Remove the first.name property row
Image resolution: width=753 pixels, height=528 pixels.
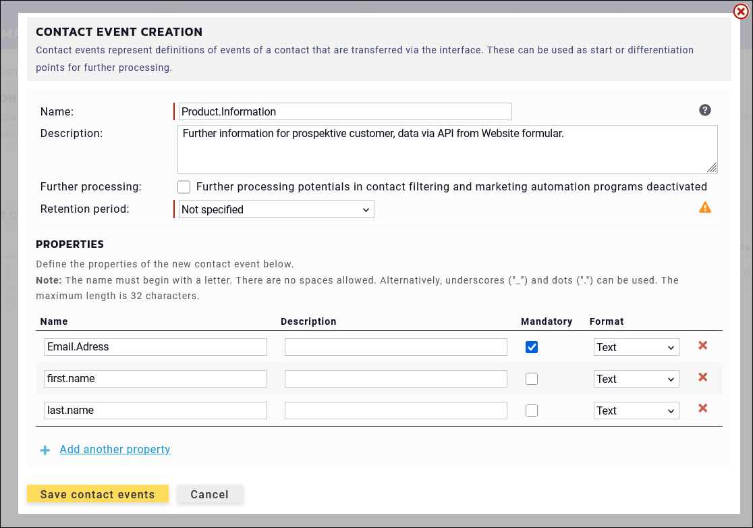coord(702,377)
